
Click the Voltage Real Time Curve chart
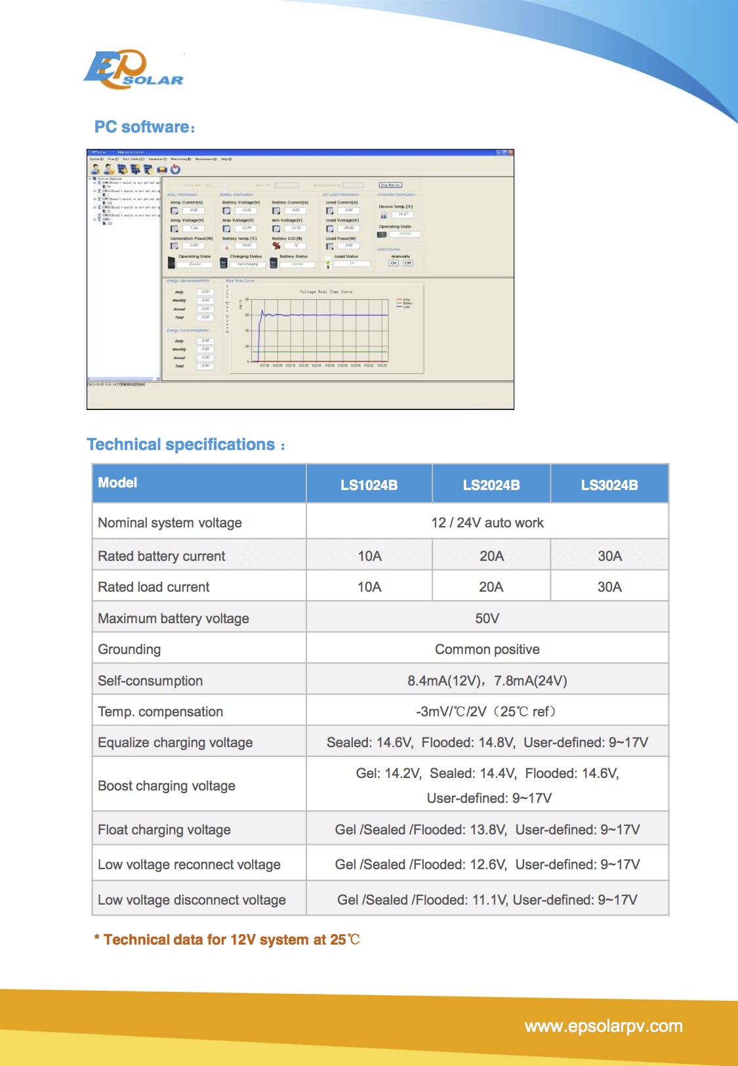coord(326,328)
